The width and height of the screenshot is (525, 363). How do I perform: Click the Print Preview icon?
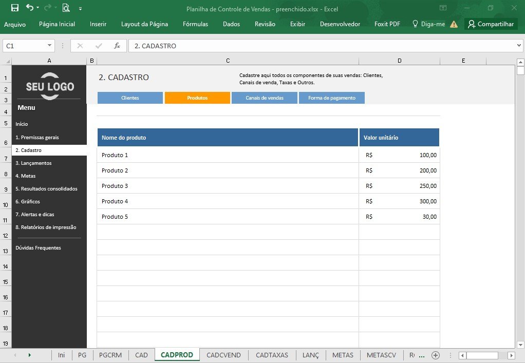[66, 8]
